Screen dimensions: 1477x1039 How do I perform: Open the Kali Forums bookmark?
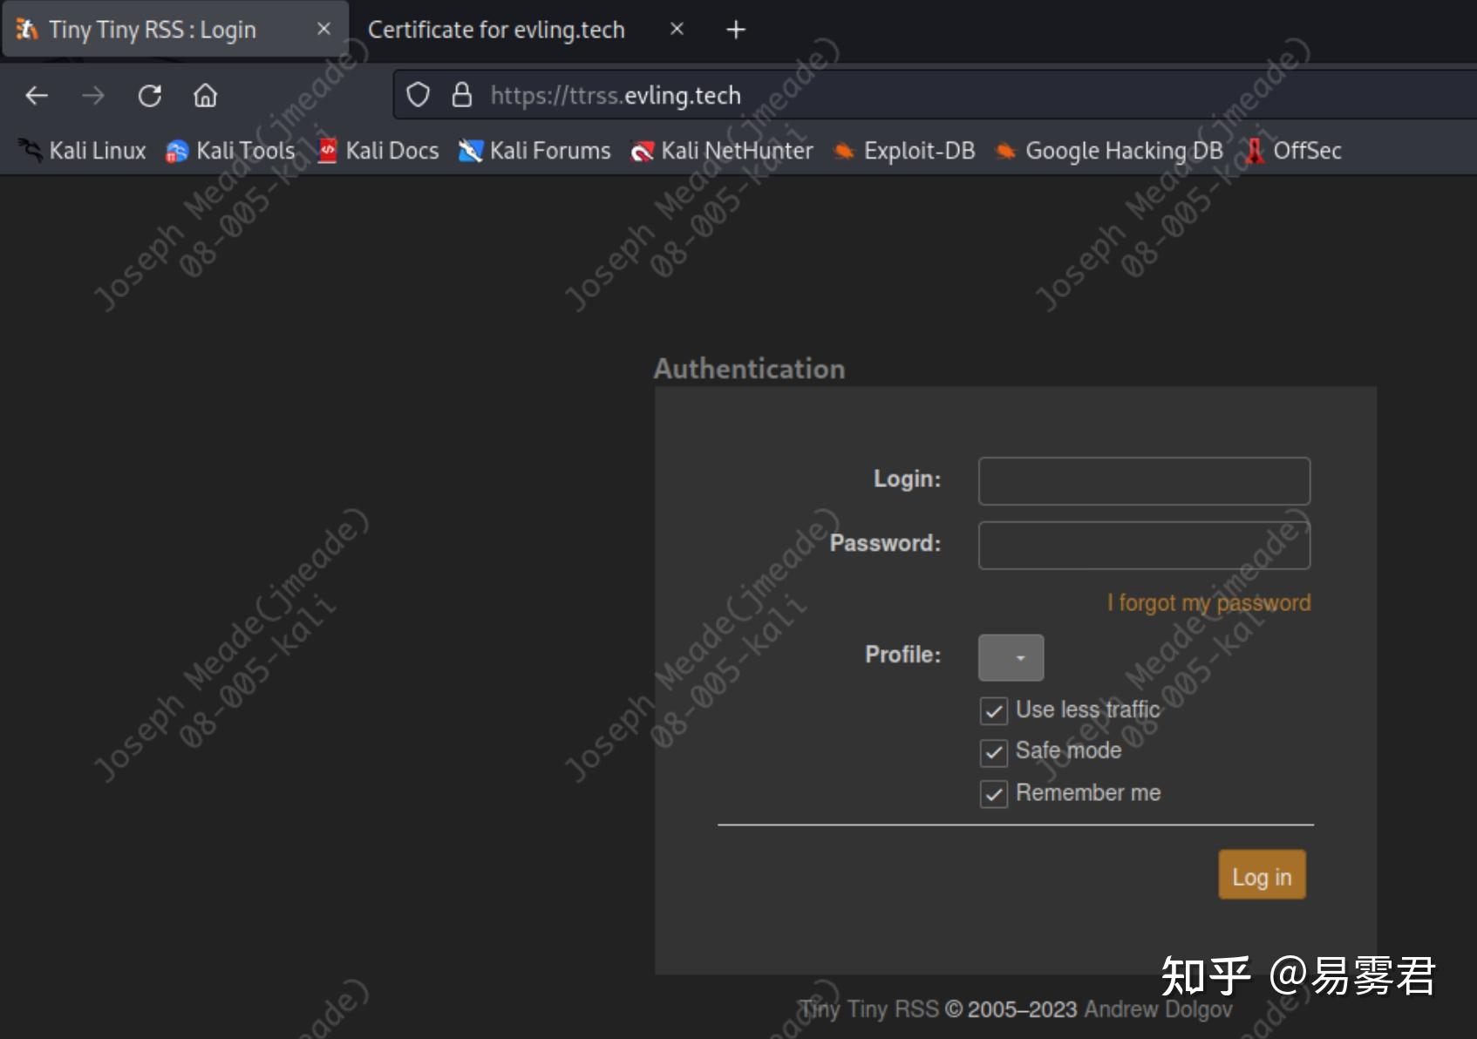click(x=534, y=151)
